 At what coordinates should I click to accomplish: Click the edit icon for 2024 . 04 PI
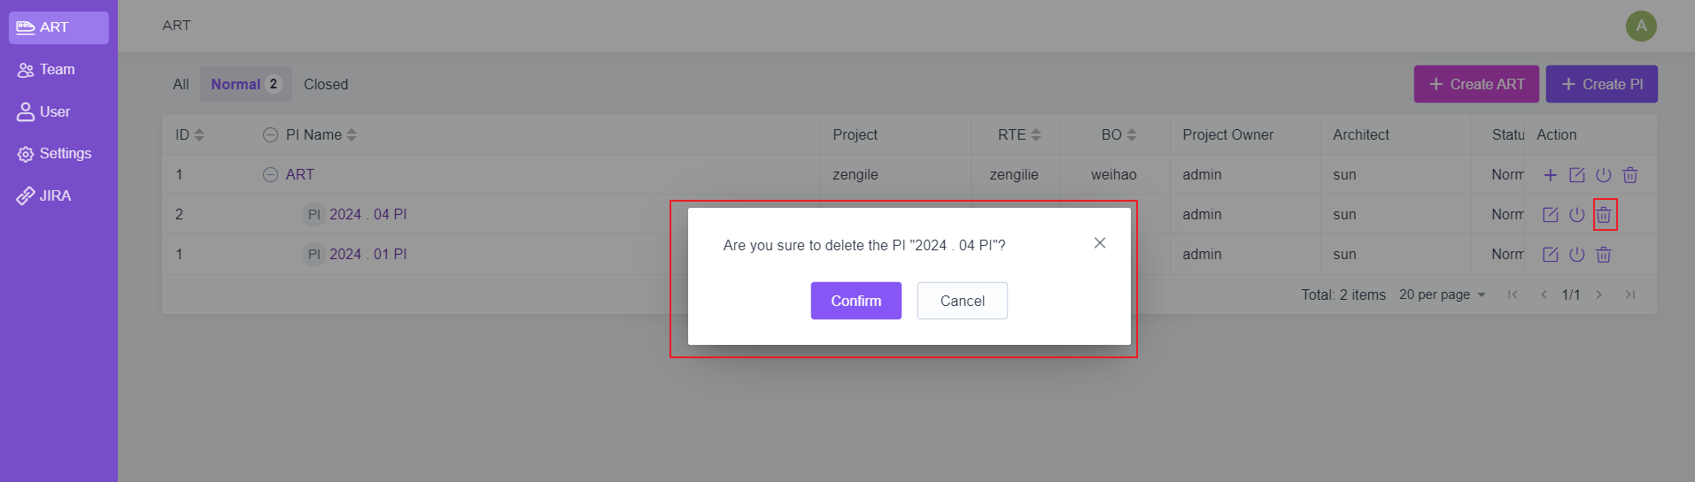1550,215
